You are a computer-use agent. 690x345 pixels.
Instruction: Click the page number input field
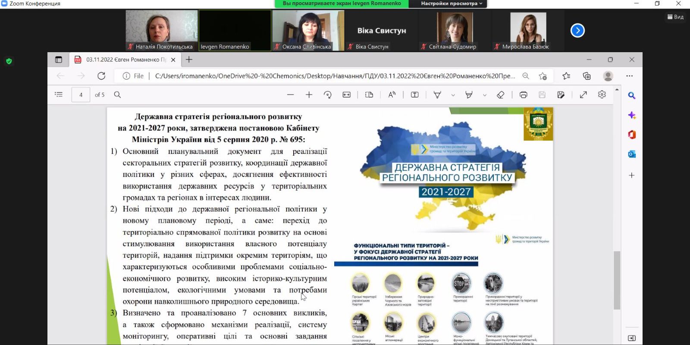tap(81, 95)
